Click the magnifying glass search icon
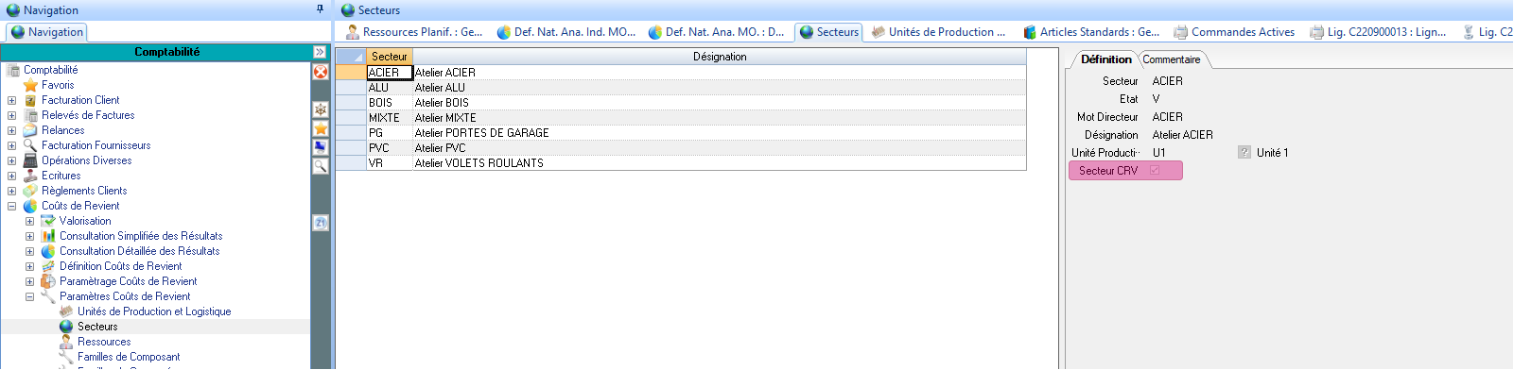Viewport: 1514px width, 370px height. pyautogui.click(x=321, y=165)
